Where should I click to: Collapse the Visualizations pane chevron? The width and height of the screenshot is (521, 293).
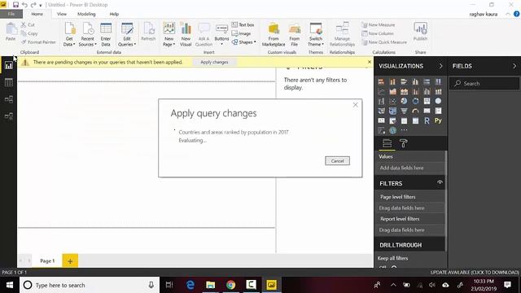point(441,66)
